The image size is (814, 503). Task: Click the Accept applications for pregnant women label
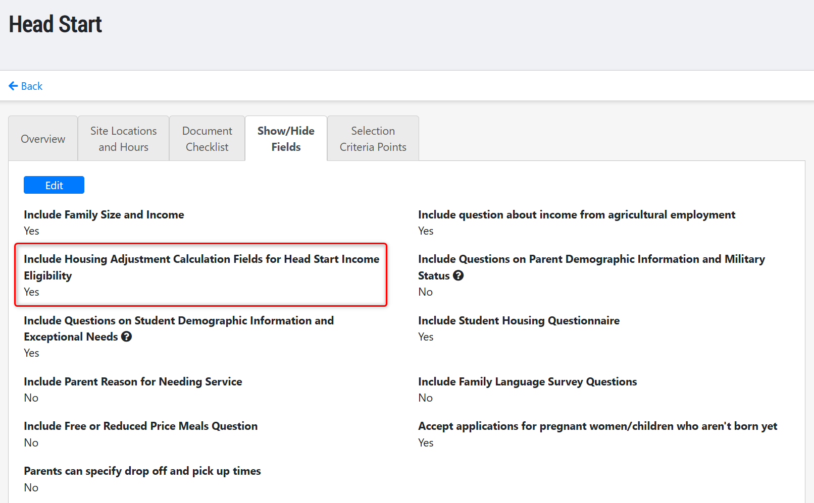coord(598,426)
